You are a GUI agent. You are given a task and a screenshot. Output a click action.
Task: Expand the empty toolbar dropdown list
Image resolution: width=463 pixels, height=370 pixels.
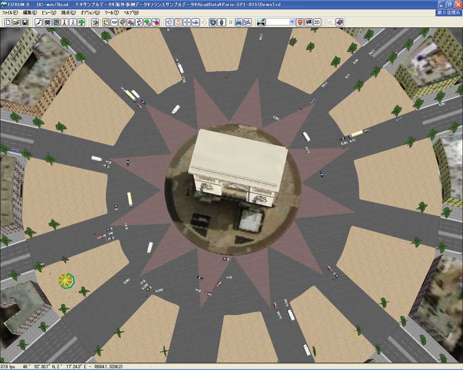click(292, 22)
